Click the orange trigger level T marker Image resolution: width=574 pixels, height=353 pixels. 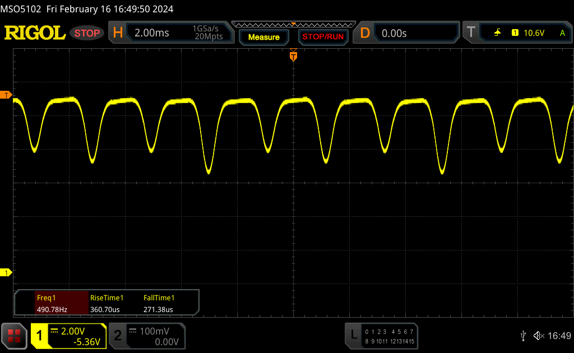point(6,95)
